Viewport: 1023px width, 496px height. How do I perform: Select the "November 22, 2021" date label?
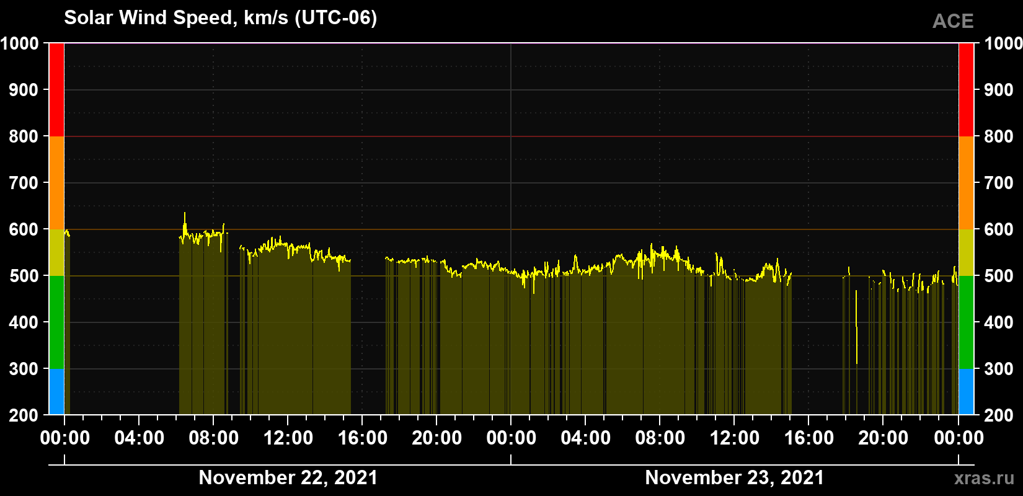[x=288, y=477]
